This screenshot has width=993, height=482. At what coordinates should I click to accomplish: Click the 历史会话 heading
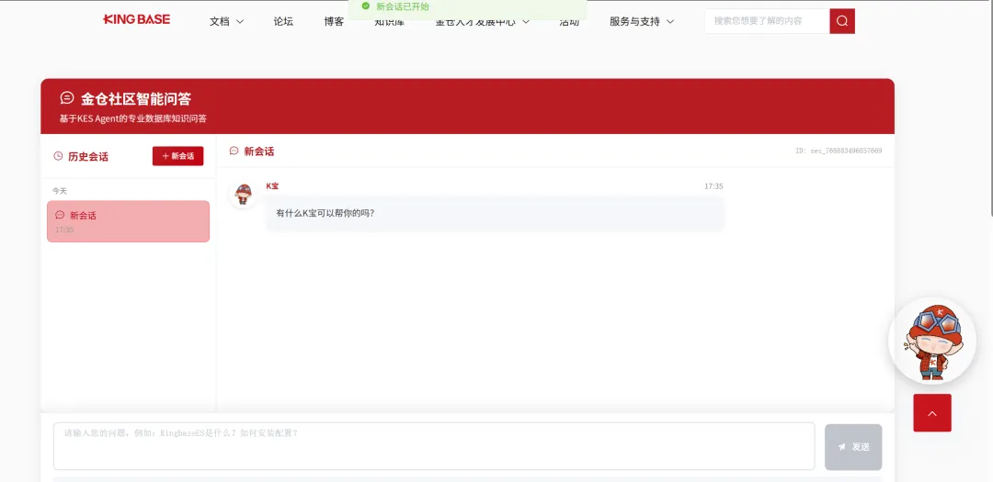pyautogui.click(x=88, y=157)
